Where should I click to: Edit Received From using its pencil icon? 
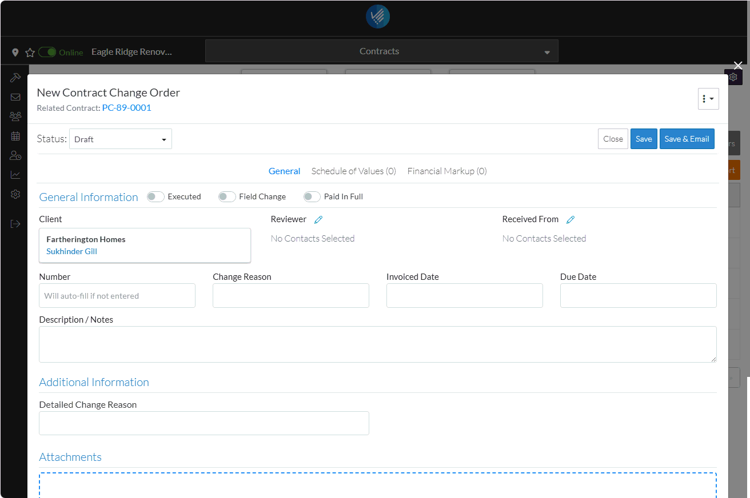pyautogui.click(x=570, y=220)
